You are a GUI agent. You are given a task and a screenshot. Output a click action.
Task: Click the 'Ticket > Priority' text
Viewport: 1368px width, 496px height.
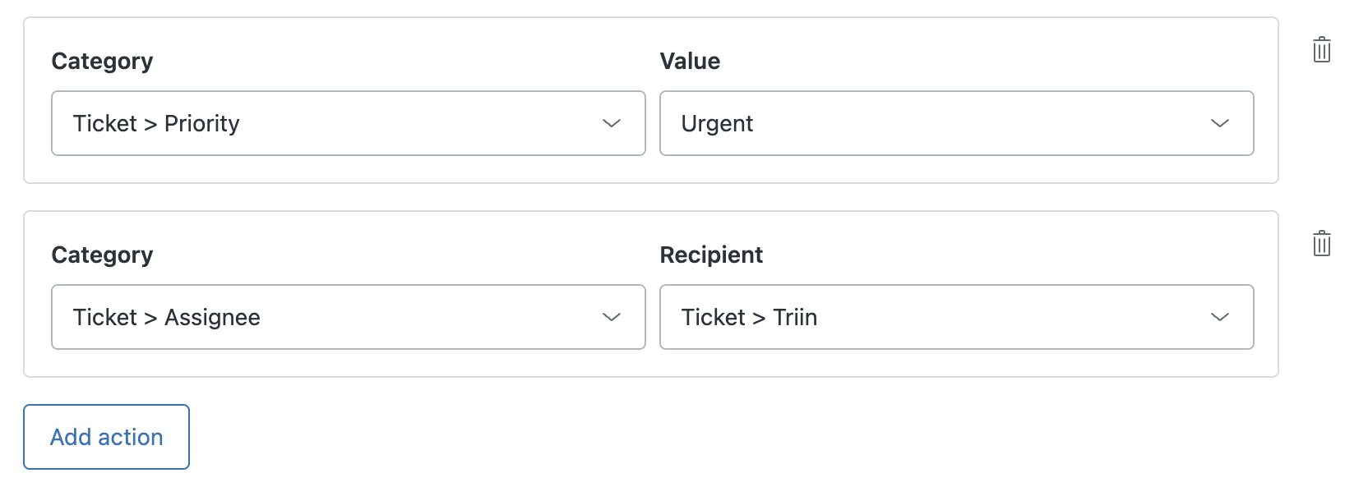(x=156, y=124)
